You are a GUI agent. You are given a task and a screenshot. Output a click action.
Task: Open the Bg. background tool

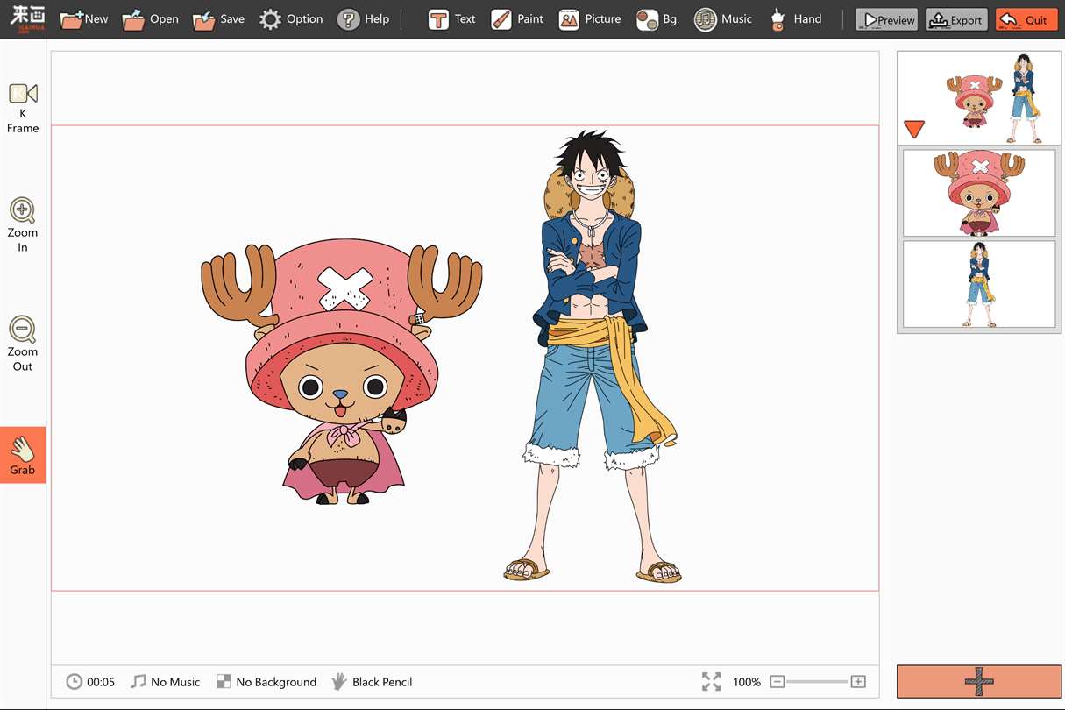(x=657, y=19)
